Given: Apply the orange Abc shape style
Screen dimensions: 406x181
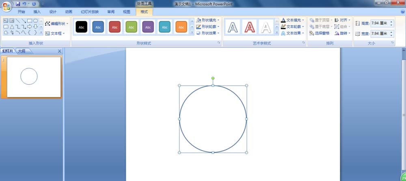Looking at the screenshot, I should click(181, 27).
